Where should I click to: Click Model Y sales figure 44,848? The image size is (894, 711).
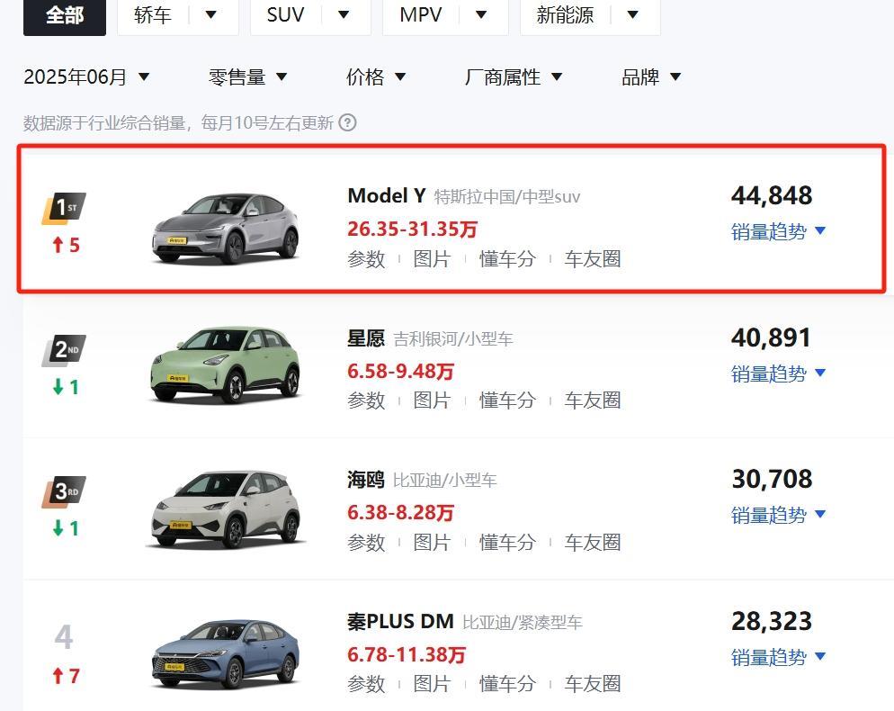(772, 195)
